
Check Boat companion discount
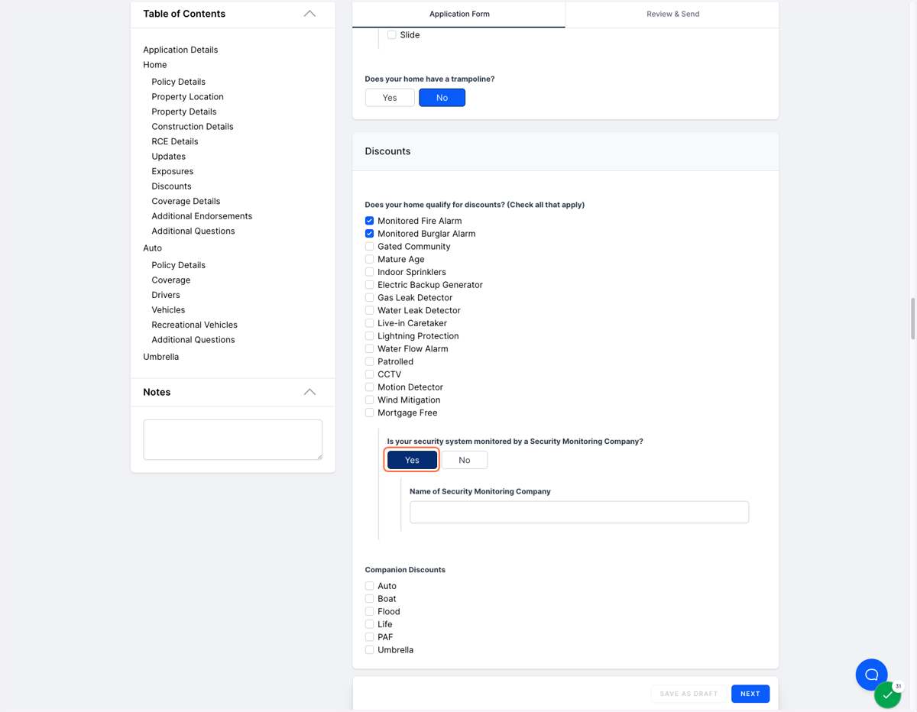tap(369, 599)
